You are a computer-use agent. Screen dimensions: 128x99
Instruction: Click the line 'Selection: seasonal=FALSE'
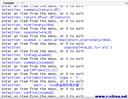[x=27, y=32]
